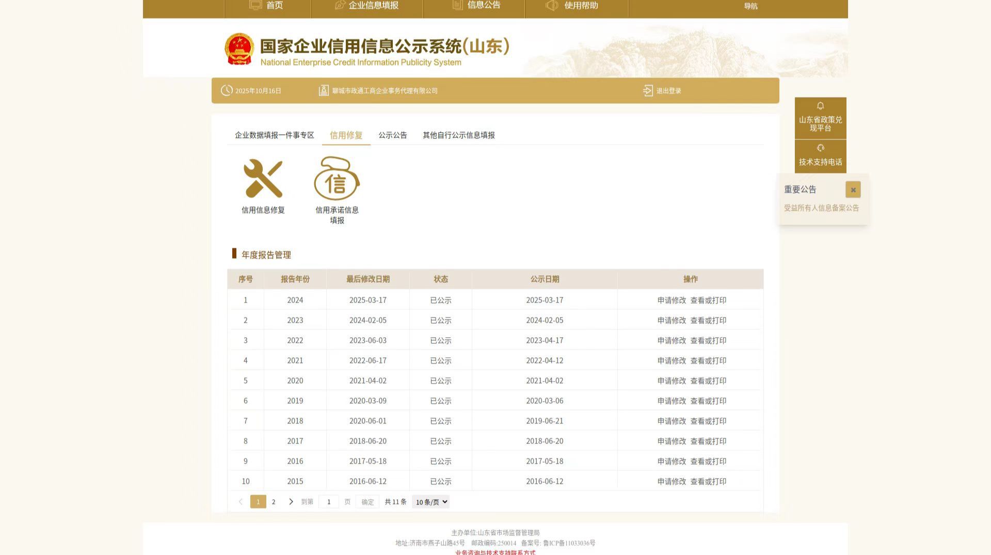Screen dimensions: 991x555
Task: Switch to 企业数据填报一件事专区 tab
Action: point(274,135)
